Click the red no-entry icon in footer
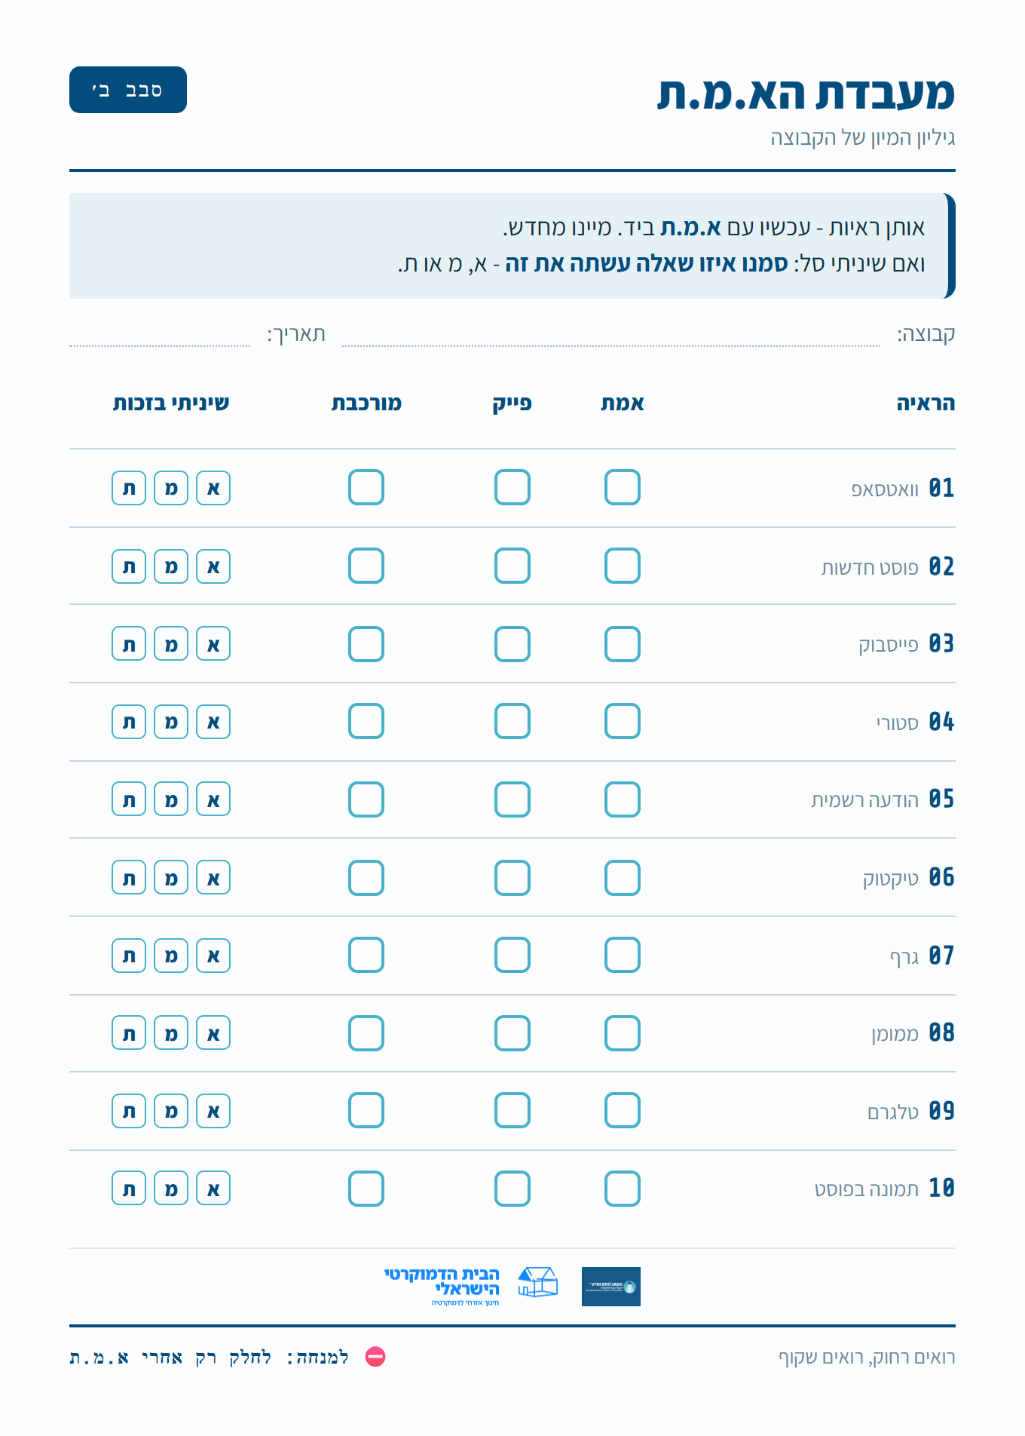This screenshot has height=1436, width=1025. 375,1357
